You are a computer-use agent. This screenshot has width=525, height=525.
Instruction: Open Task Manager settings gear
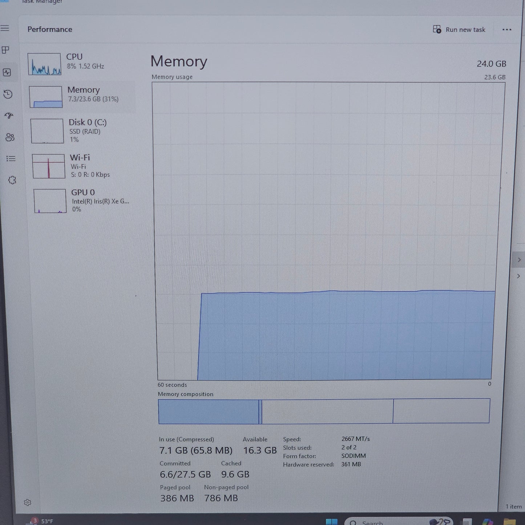pyautogui.click(x=28, y=502)
